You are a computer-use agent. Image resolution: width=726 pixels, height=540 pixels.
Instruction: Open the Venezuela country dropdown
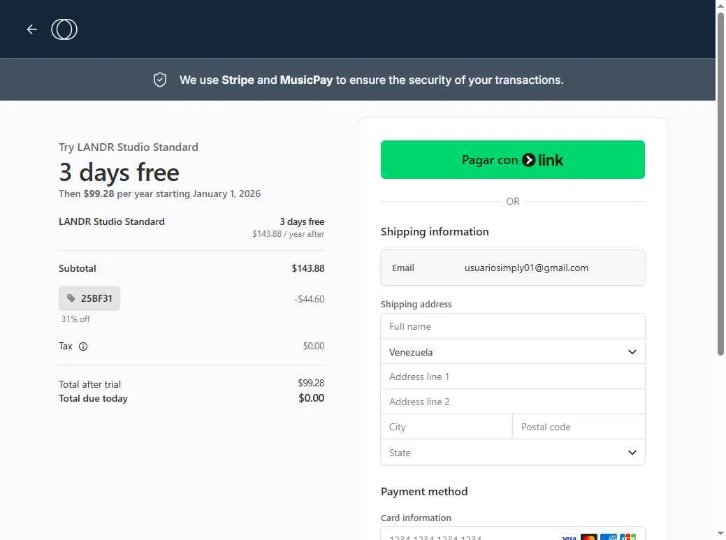[513, 351]
